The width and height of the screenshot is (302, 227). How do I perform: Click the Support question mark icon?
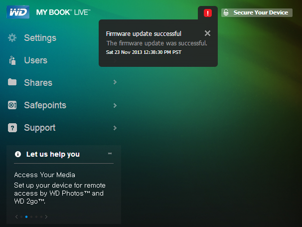pos(12,128)
